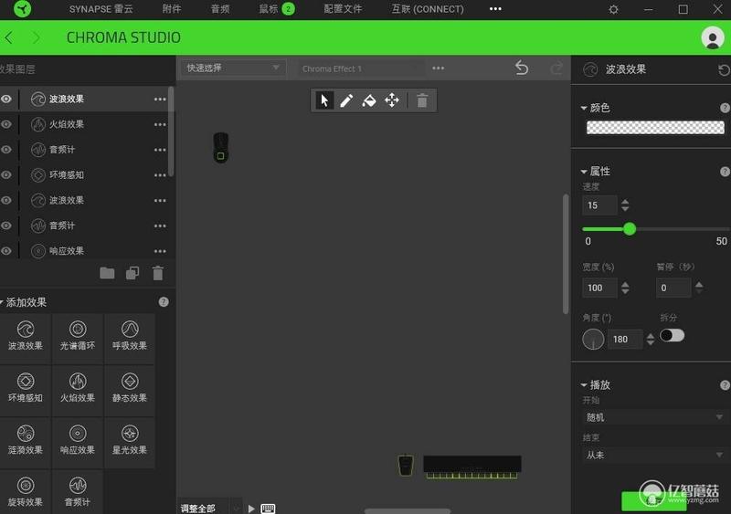Open the 音频 tab
The image size is (731, 514).
220,9
